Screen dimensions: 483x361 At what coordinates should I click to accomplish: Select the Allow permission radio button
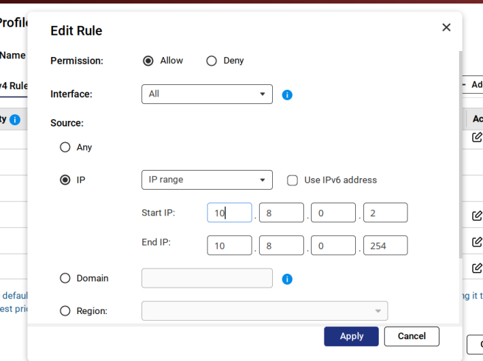(x=148, y=61)
